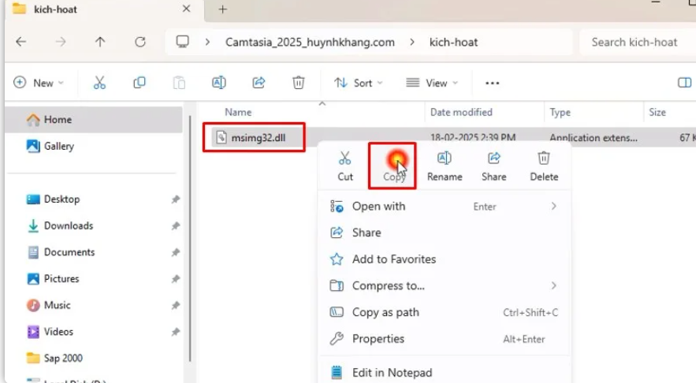Click the toolbar scissors Cut icon

click(x=99, y=83)
